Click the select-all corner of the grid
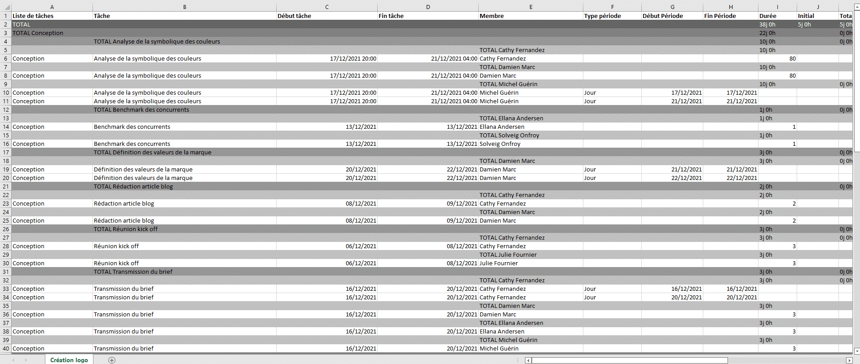 tap(5, 7)
